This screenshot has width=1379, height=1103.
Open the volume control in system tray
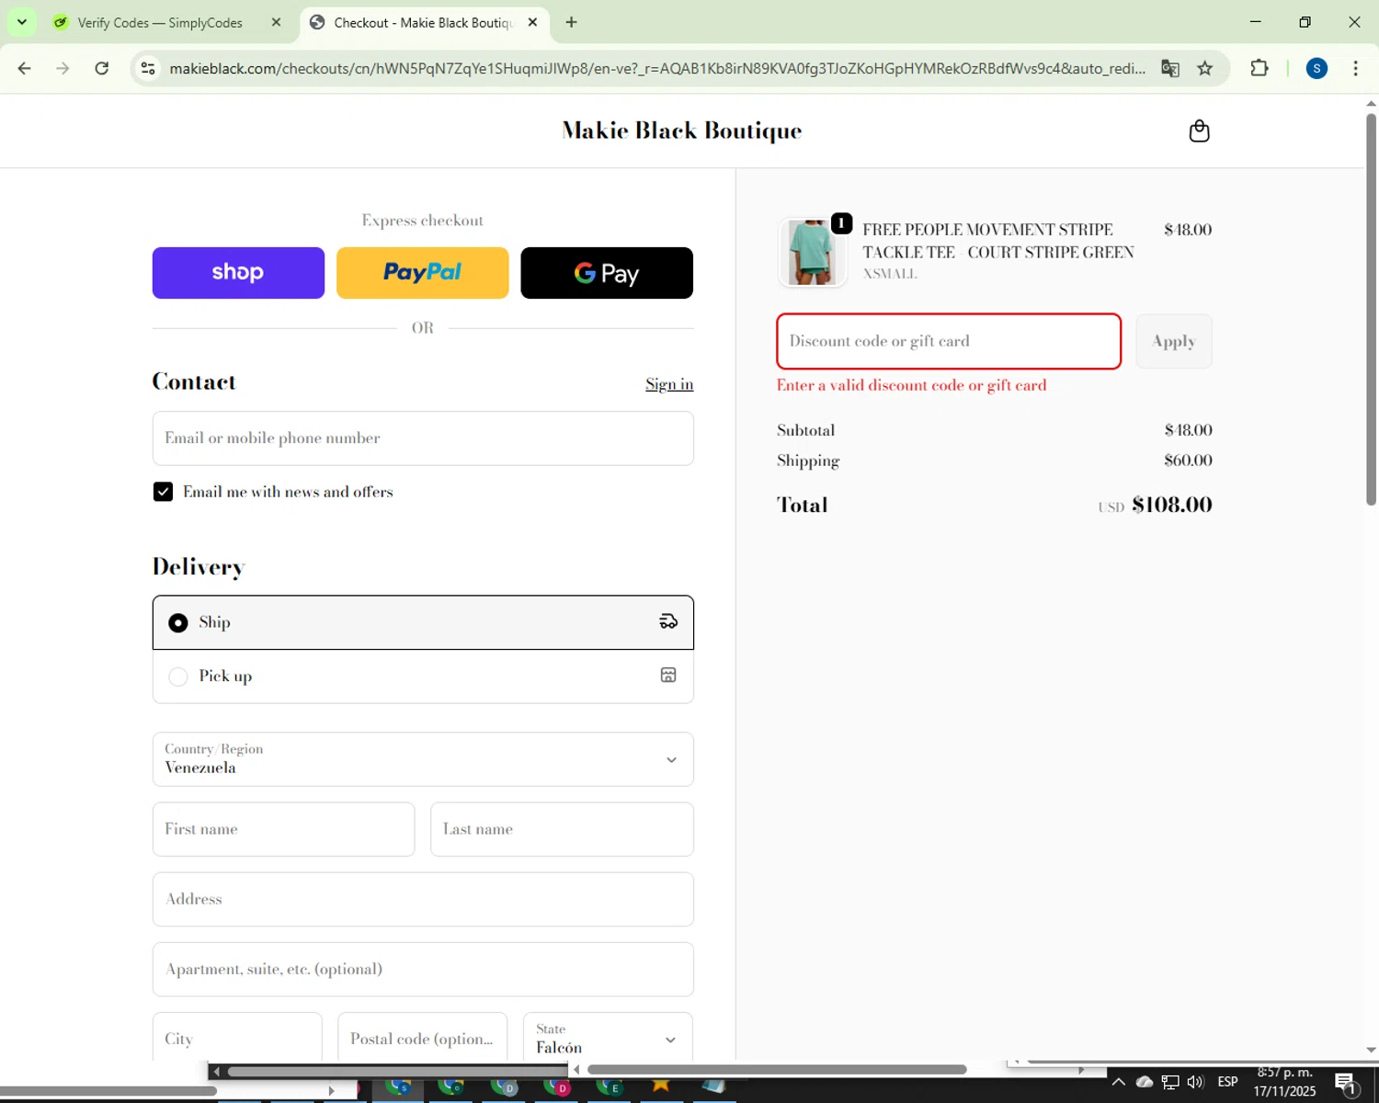click(x=1196, y=1082)
